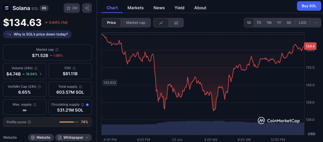This screenshot has width=323, height=142.
Task: Click the $81.11B FDV value
Action: (70, 74)
